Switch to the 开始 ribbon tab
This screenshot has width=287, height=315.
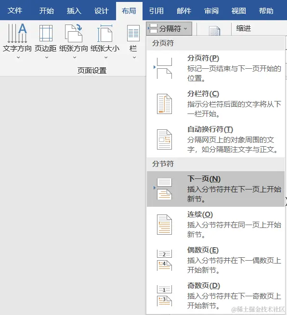(46, 11)
